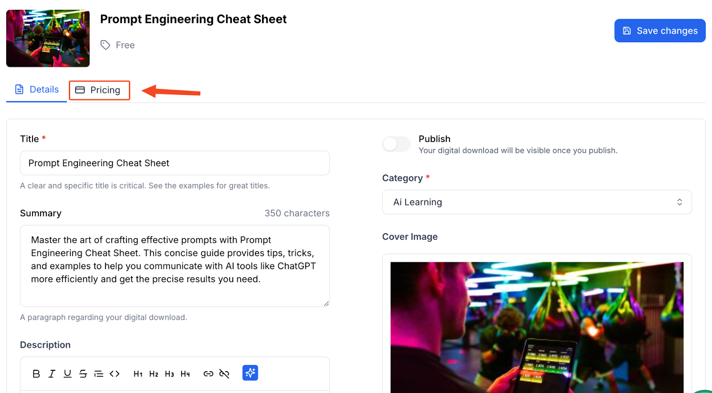Click the Save changes button
Viewport: 712px width, 393px height.
pyautogui.click(x=660, y=31)
